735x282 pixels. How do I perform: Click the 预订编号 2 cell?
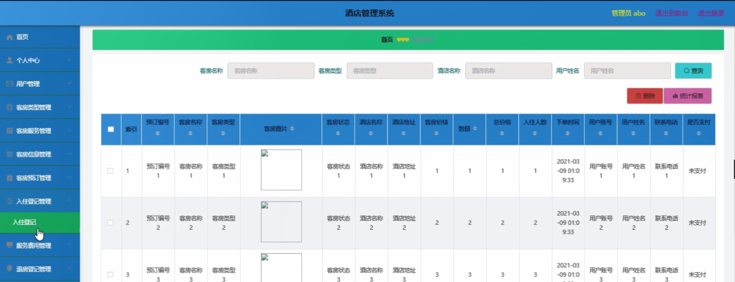(x=158, y=223)
